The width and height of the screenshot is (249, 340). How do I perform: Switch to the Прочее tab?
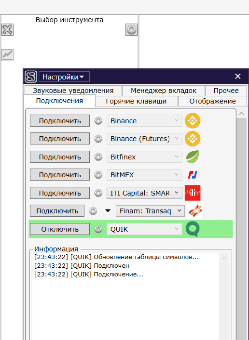click(x=226, y=91)
